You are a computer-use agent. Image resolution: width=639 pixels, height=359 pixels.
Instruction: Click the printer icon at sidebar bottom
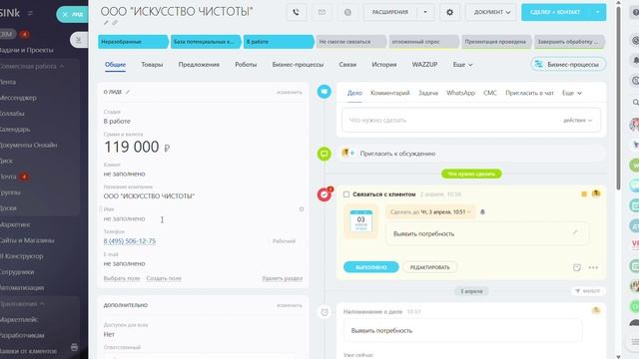pos(74,347)
